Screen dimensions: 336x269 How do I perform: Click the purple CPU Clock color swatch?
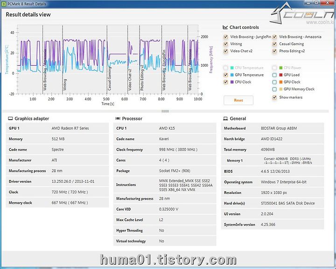[232, 82]
